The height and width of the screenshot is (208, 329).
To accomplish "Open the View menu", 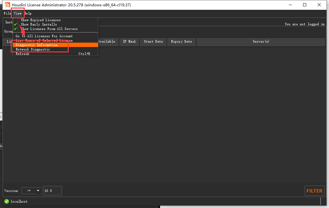I will point(18,13).
